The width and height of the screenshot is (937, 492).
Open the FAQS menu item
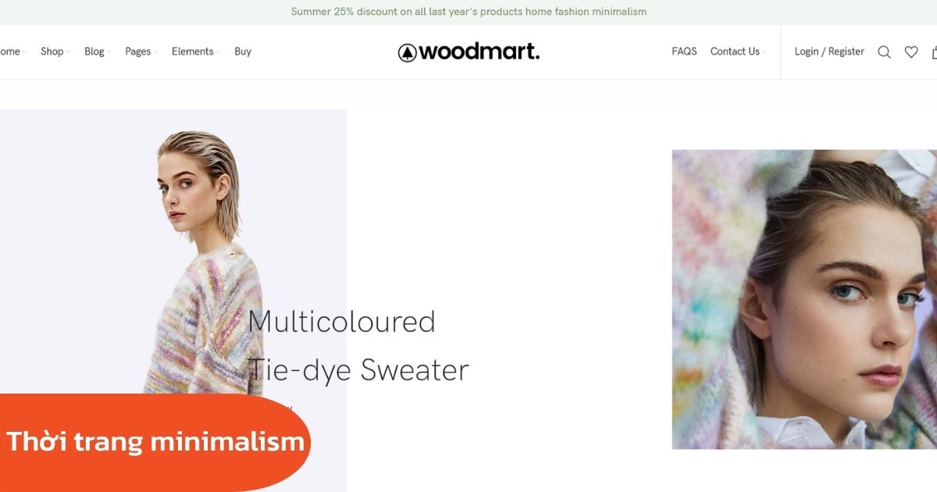click(684, 52)
